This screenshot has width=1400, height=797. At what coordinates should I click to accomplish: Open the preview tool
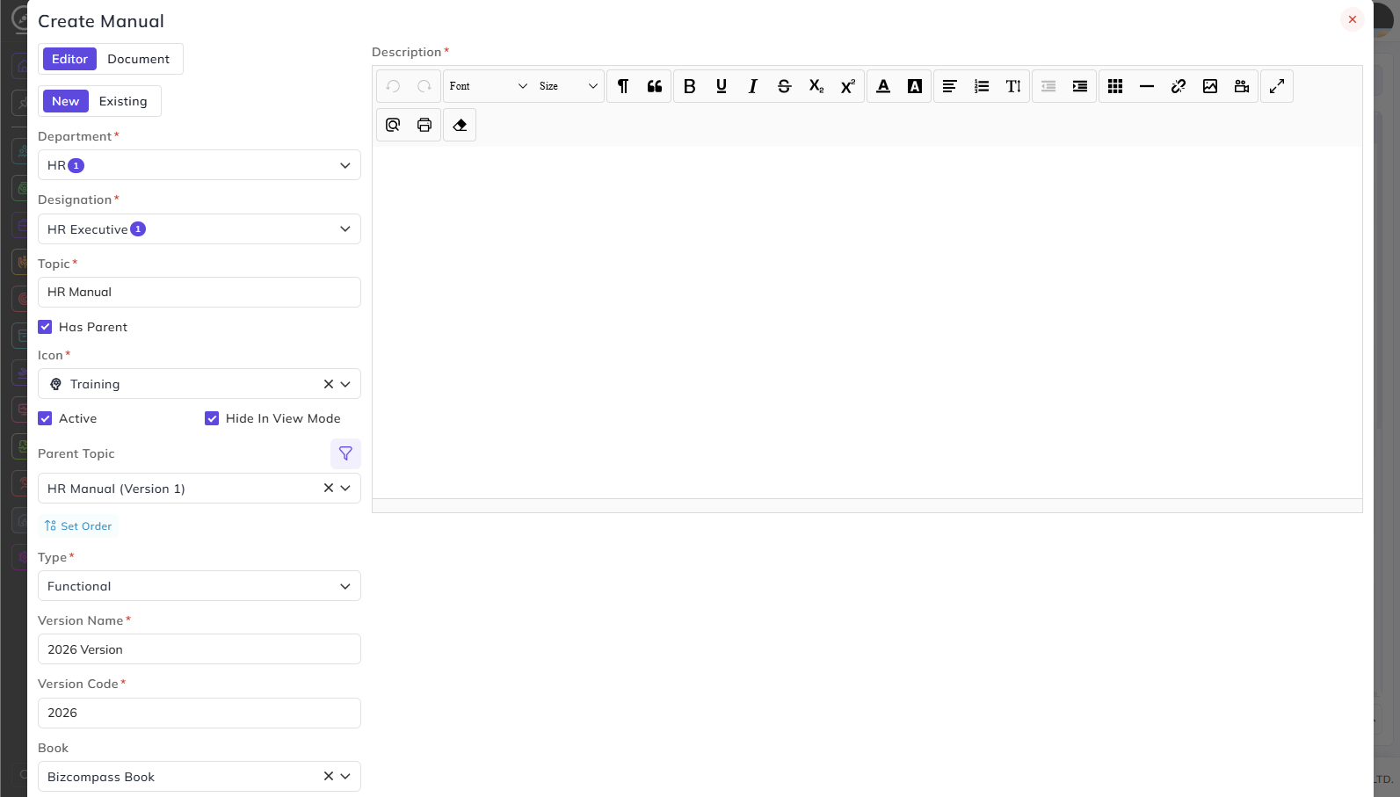pos(393,125)
